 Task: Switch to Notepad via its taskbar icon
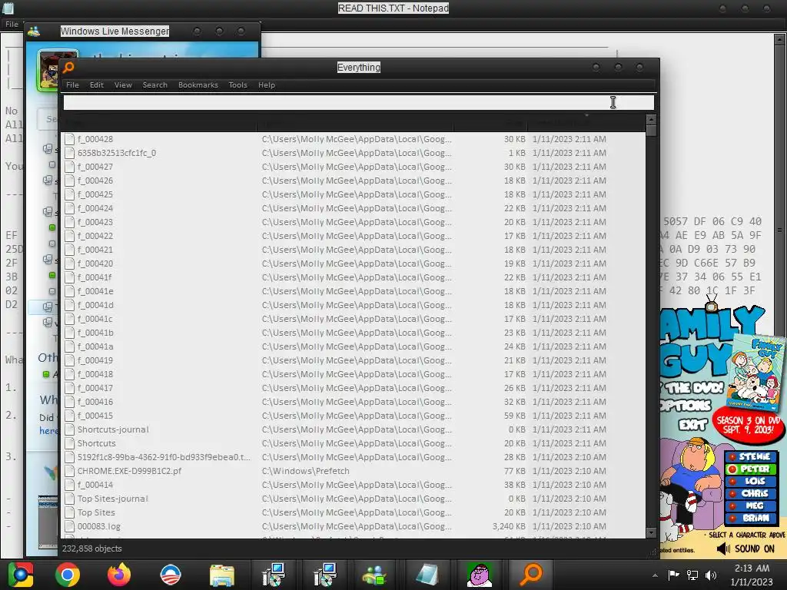pos(427,575)
